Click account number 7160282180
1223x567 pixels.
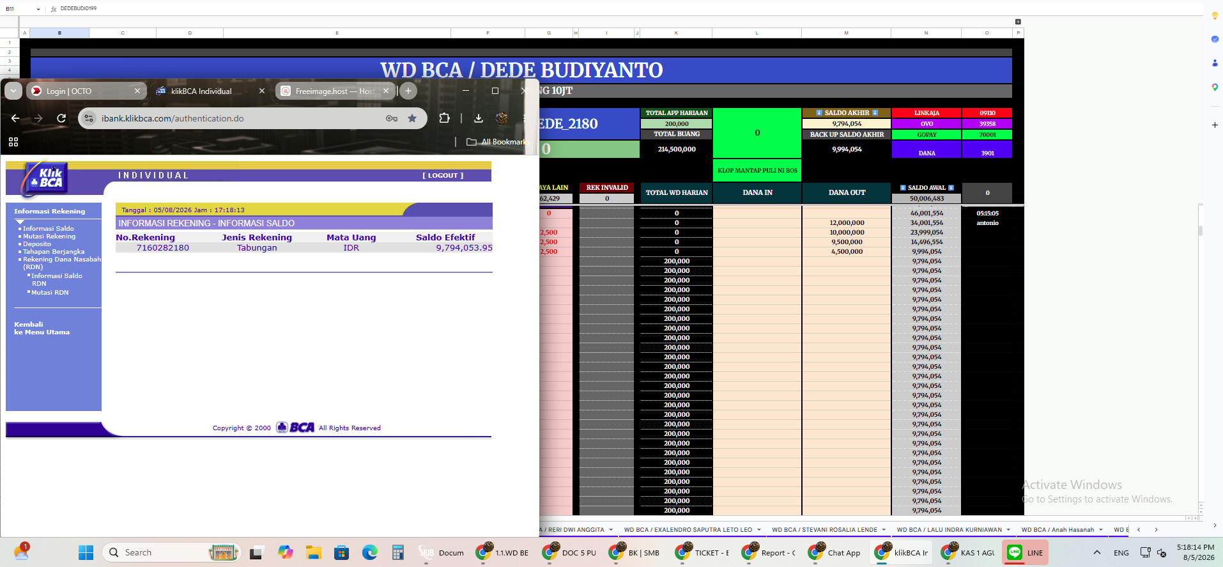coord(163,248)
